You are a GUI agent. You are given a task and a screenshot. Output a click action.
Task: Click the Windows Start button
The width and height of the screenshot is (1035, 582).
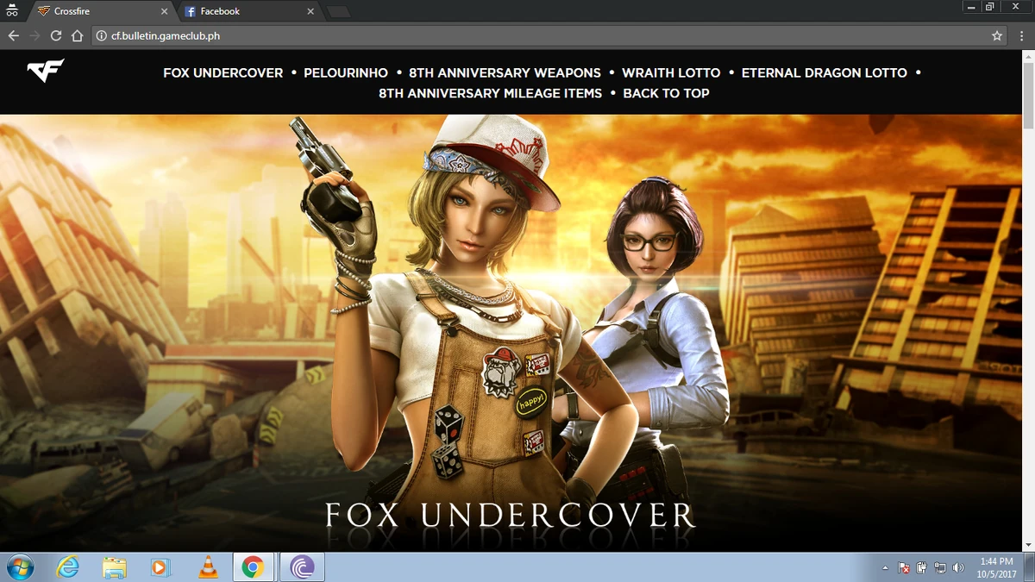(19, 567)
